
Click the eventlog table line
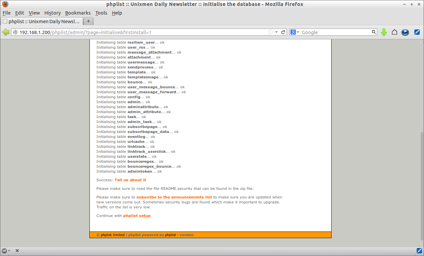point(126,137)
